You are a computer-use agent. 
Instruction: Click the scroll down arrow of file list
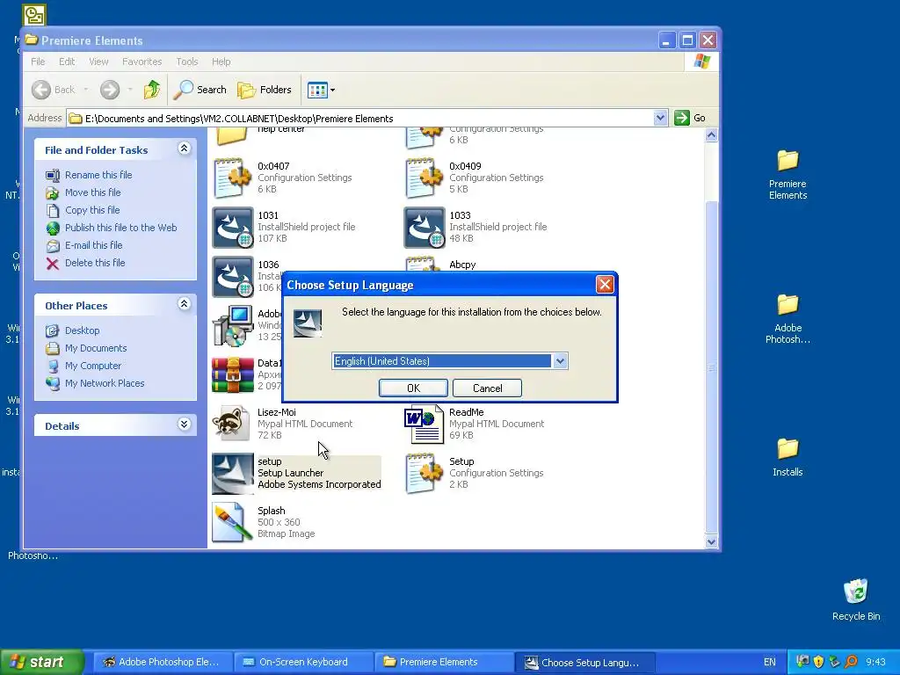(711, 541)
